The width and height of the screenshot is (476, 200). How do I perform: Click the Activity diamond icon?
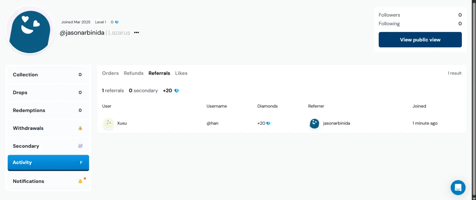pyautogui.click(x=81, y=163)
